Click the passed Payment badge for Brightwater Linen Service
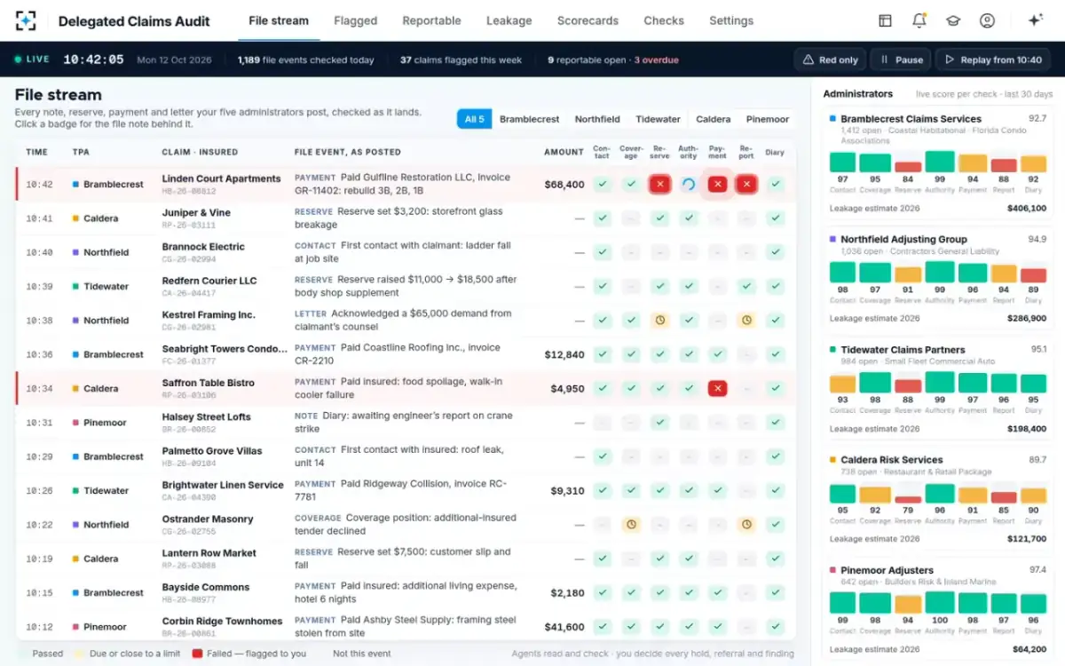 tap(718, 490)
